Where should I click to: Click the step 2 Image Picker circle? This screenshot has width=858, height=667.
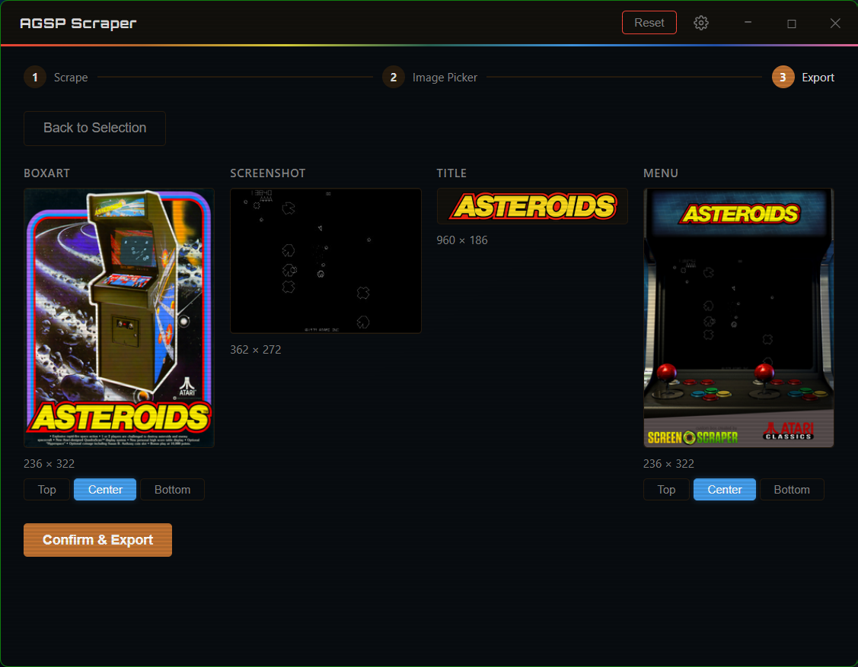click(394, 78)
